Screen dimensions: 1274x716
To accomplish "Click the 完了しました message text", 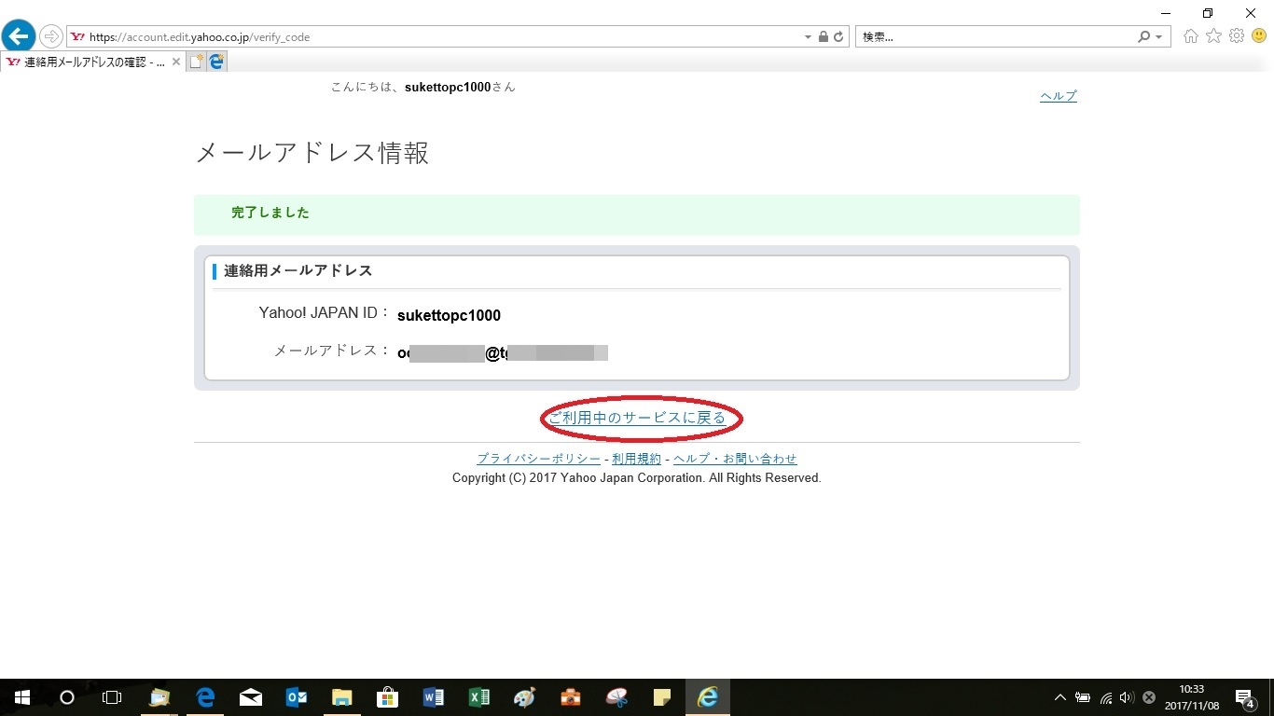I will pos(270,213).
